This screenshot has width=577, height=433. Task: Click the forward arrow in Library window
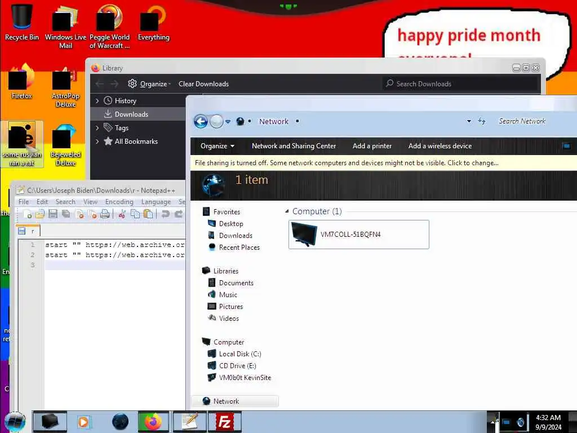[114, 84]
